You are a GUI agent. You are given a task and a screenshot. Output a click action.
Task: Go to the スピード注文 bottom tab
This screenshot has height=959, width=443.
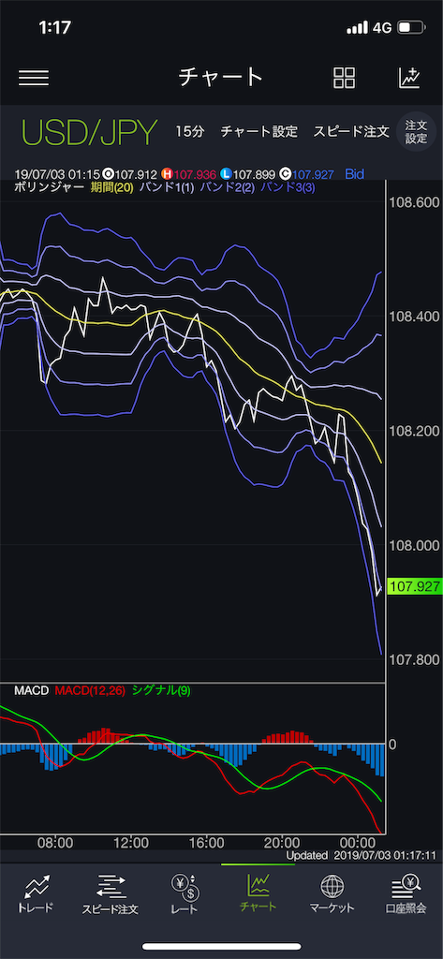pyautogui.click(x=111, y=893)
